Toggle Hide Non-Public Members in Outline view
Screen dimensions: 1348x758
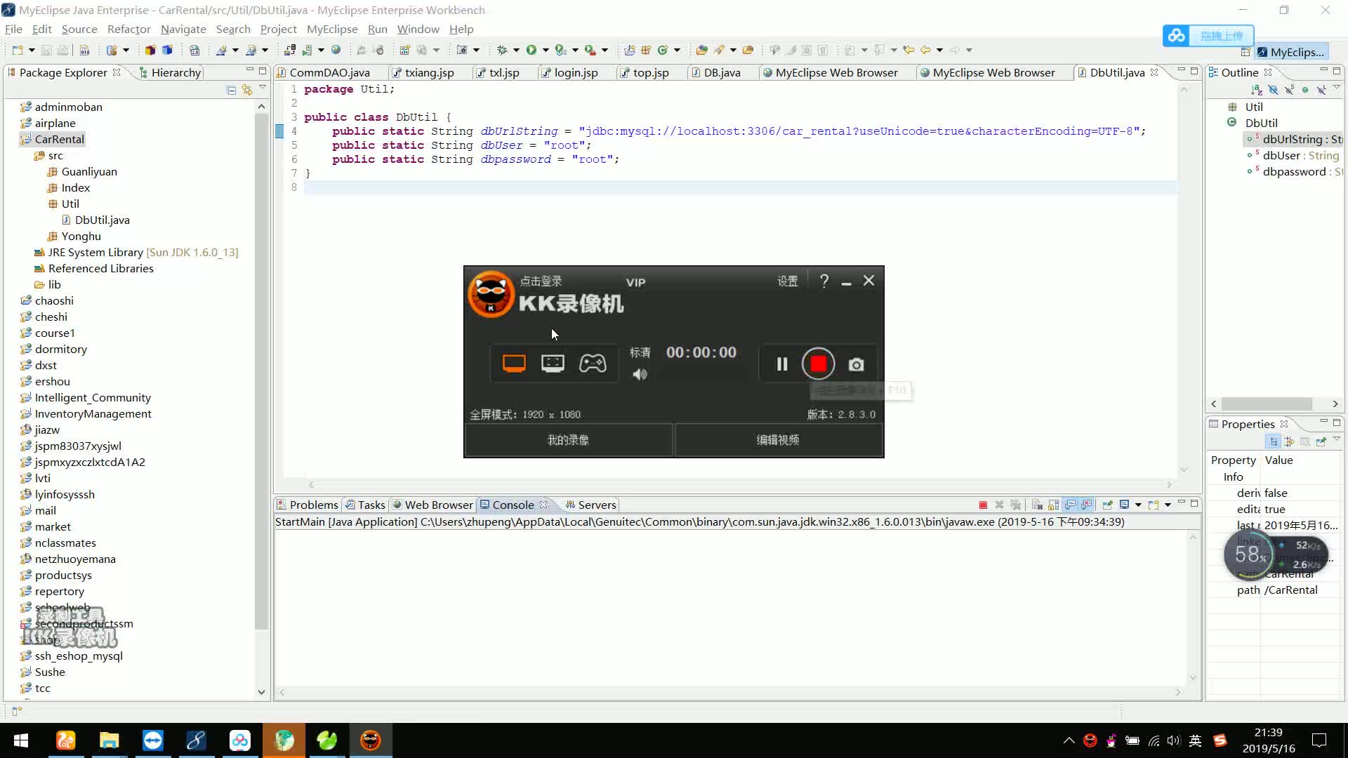(x=1305, y=90)
